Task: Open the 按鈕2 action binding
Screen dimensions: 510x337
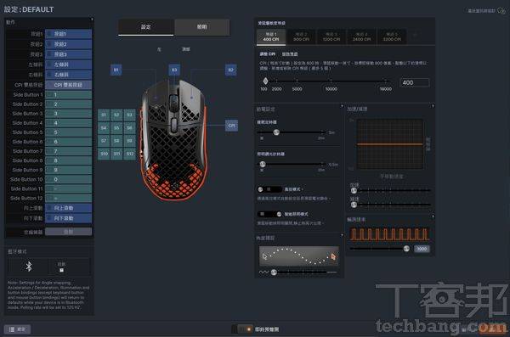Action: point(68,44)
